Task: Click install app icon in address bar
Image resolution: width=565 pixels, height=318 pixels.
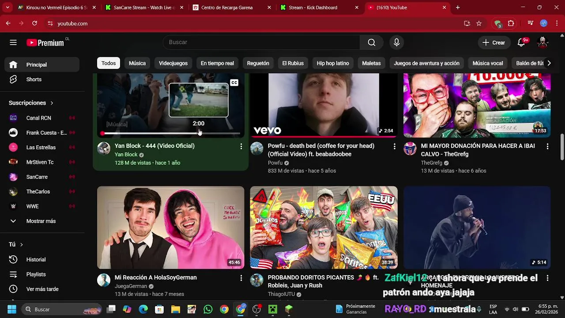Action: (x=467, y=23)
